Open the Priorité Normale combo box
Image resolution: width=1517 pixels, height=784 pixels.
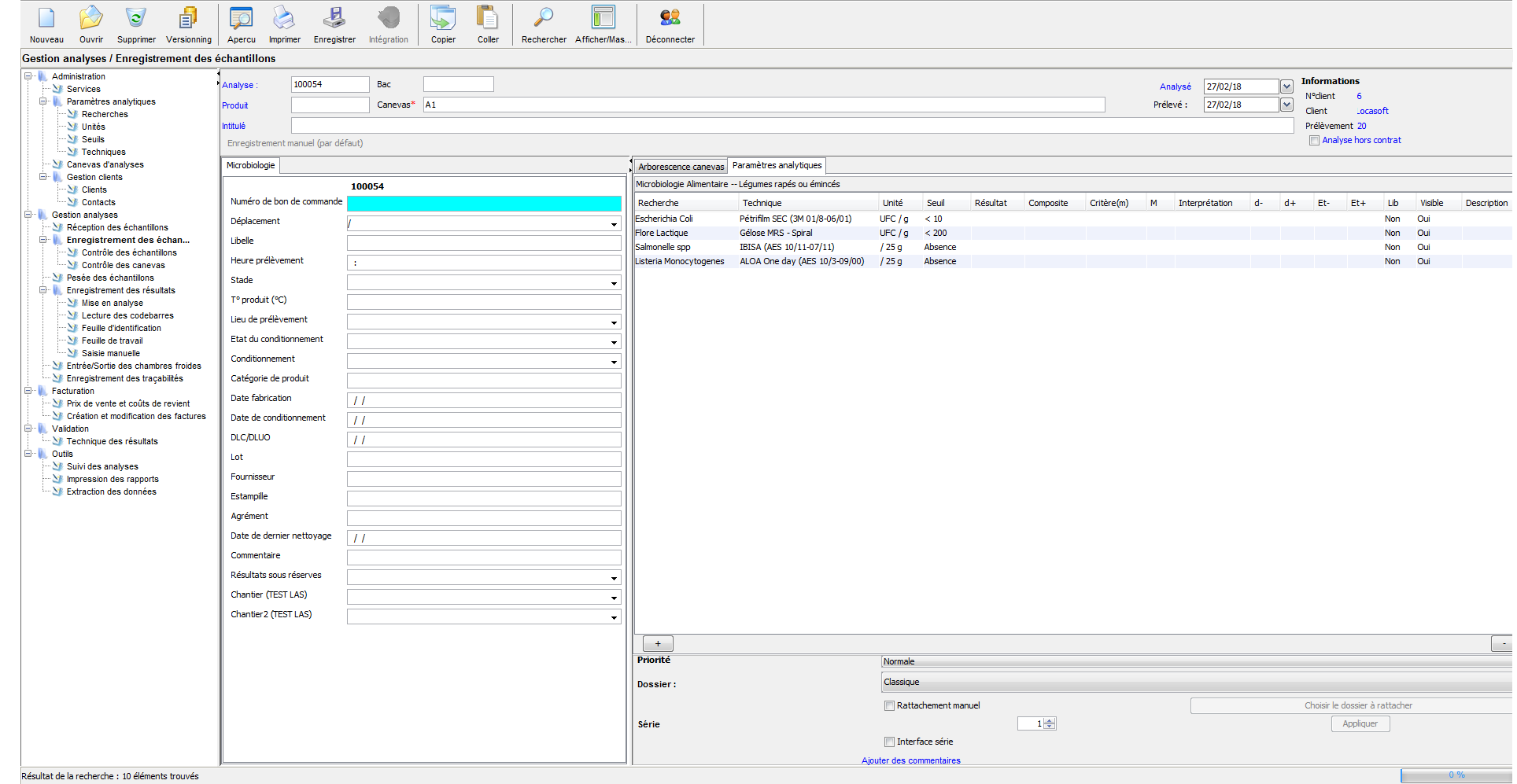tap(1196, 661)
